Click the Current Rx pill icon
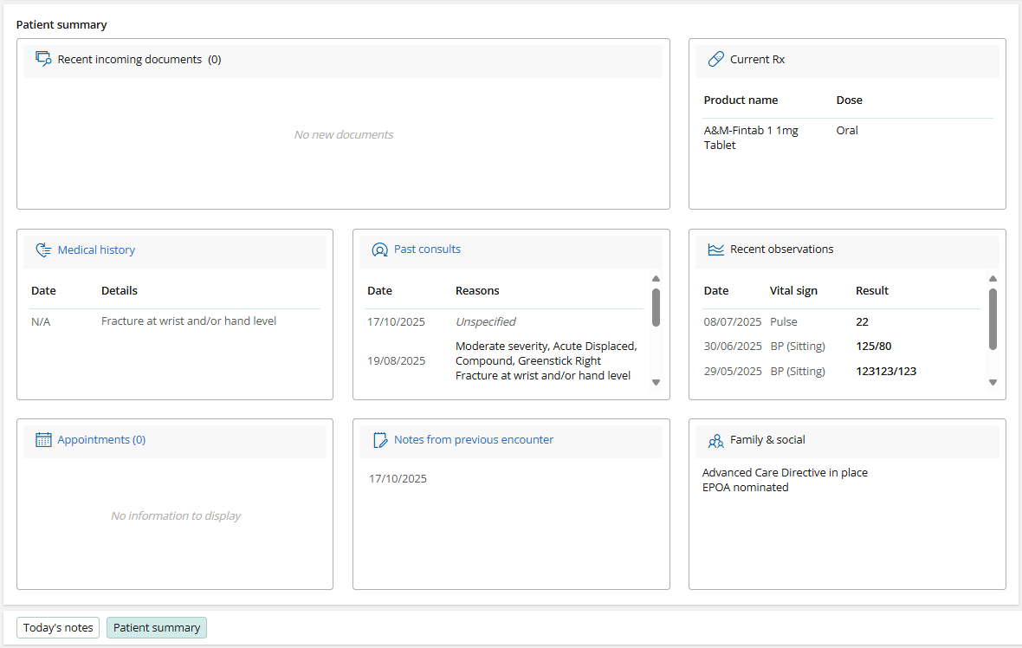The height and width of the screenshot is (648, 1022). pos(715,59)
